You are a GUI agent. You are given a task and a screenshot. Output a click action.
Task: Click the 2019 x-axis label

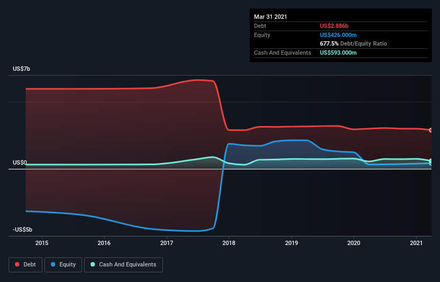point(292,243)
